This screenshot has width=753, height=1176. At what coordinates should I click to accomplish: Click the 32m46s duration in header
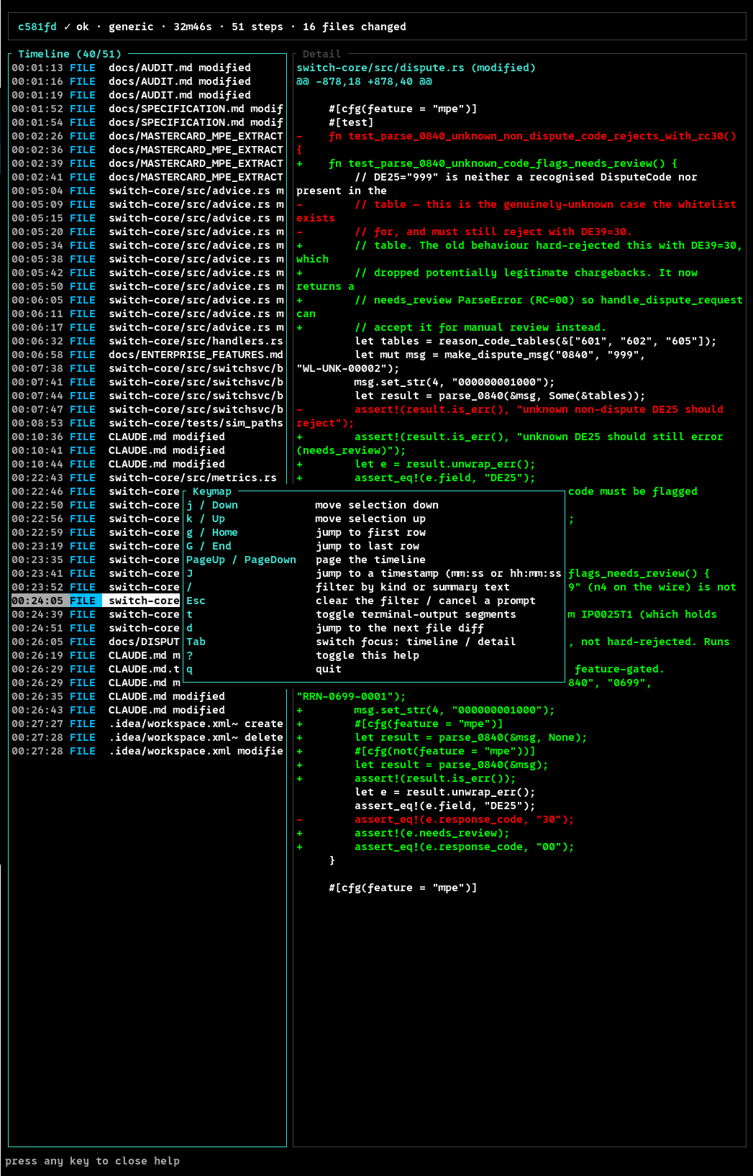pyautogui.click(x=193, y=27)
